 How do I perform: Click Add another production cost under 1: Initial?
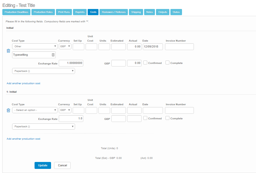point(23,139)
